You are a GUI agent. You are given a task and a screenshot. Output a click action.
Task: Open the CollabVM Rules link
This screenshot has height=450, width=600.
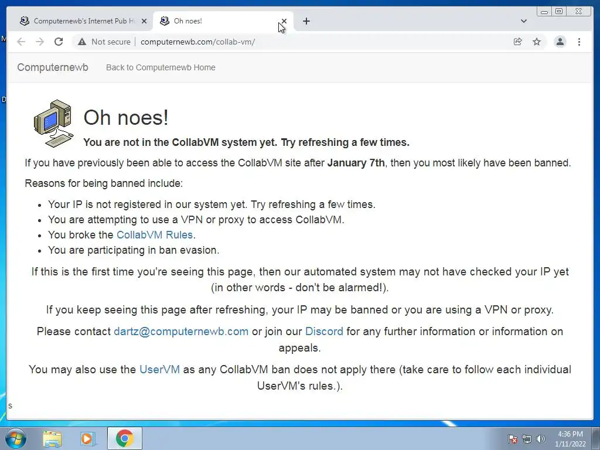(155, 234)
